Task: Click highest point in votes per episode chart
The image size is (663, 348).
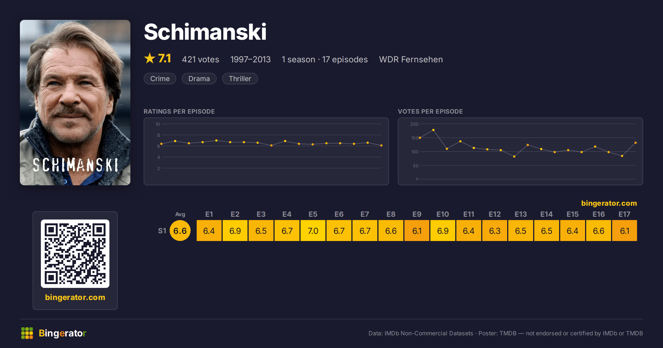Action: (x=433, y=130)
